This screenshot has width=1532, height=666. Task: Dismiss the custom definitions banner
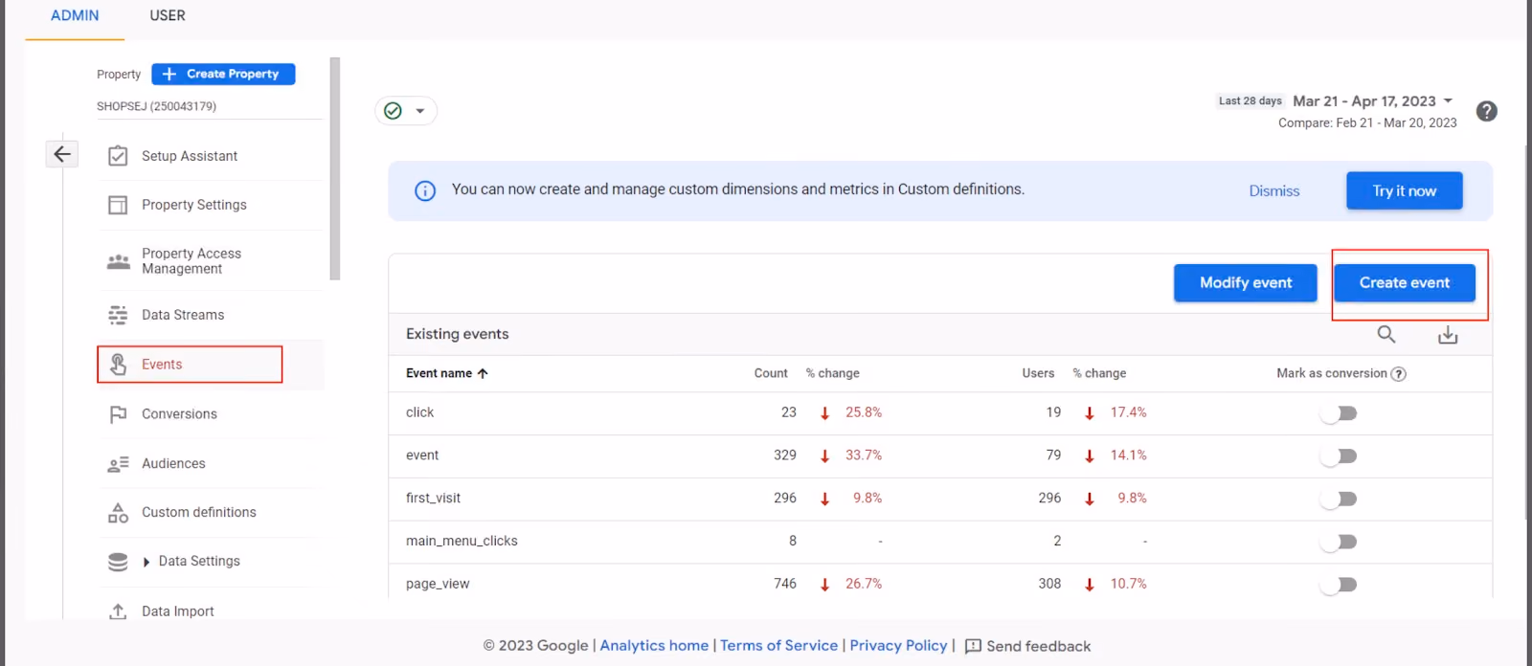(1274, 191)
